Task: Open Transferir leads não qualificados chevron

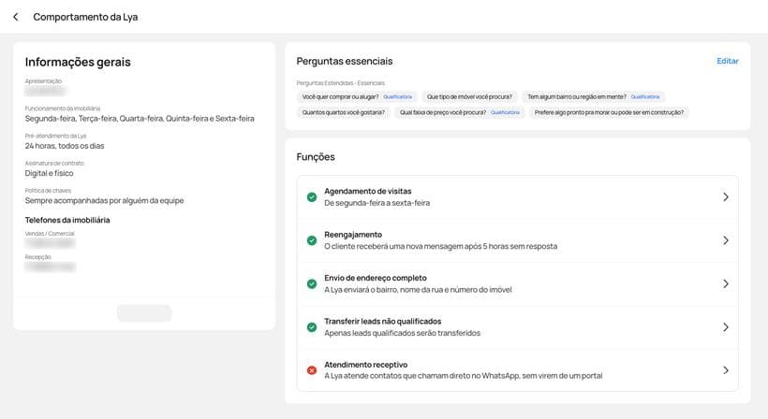Action: pyautogui.click(x=726, y=327)
